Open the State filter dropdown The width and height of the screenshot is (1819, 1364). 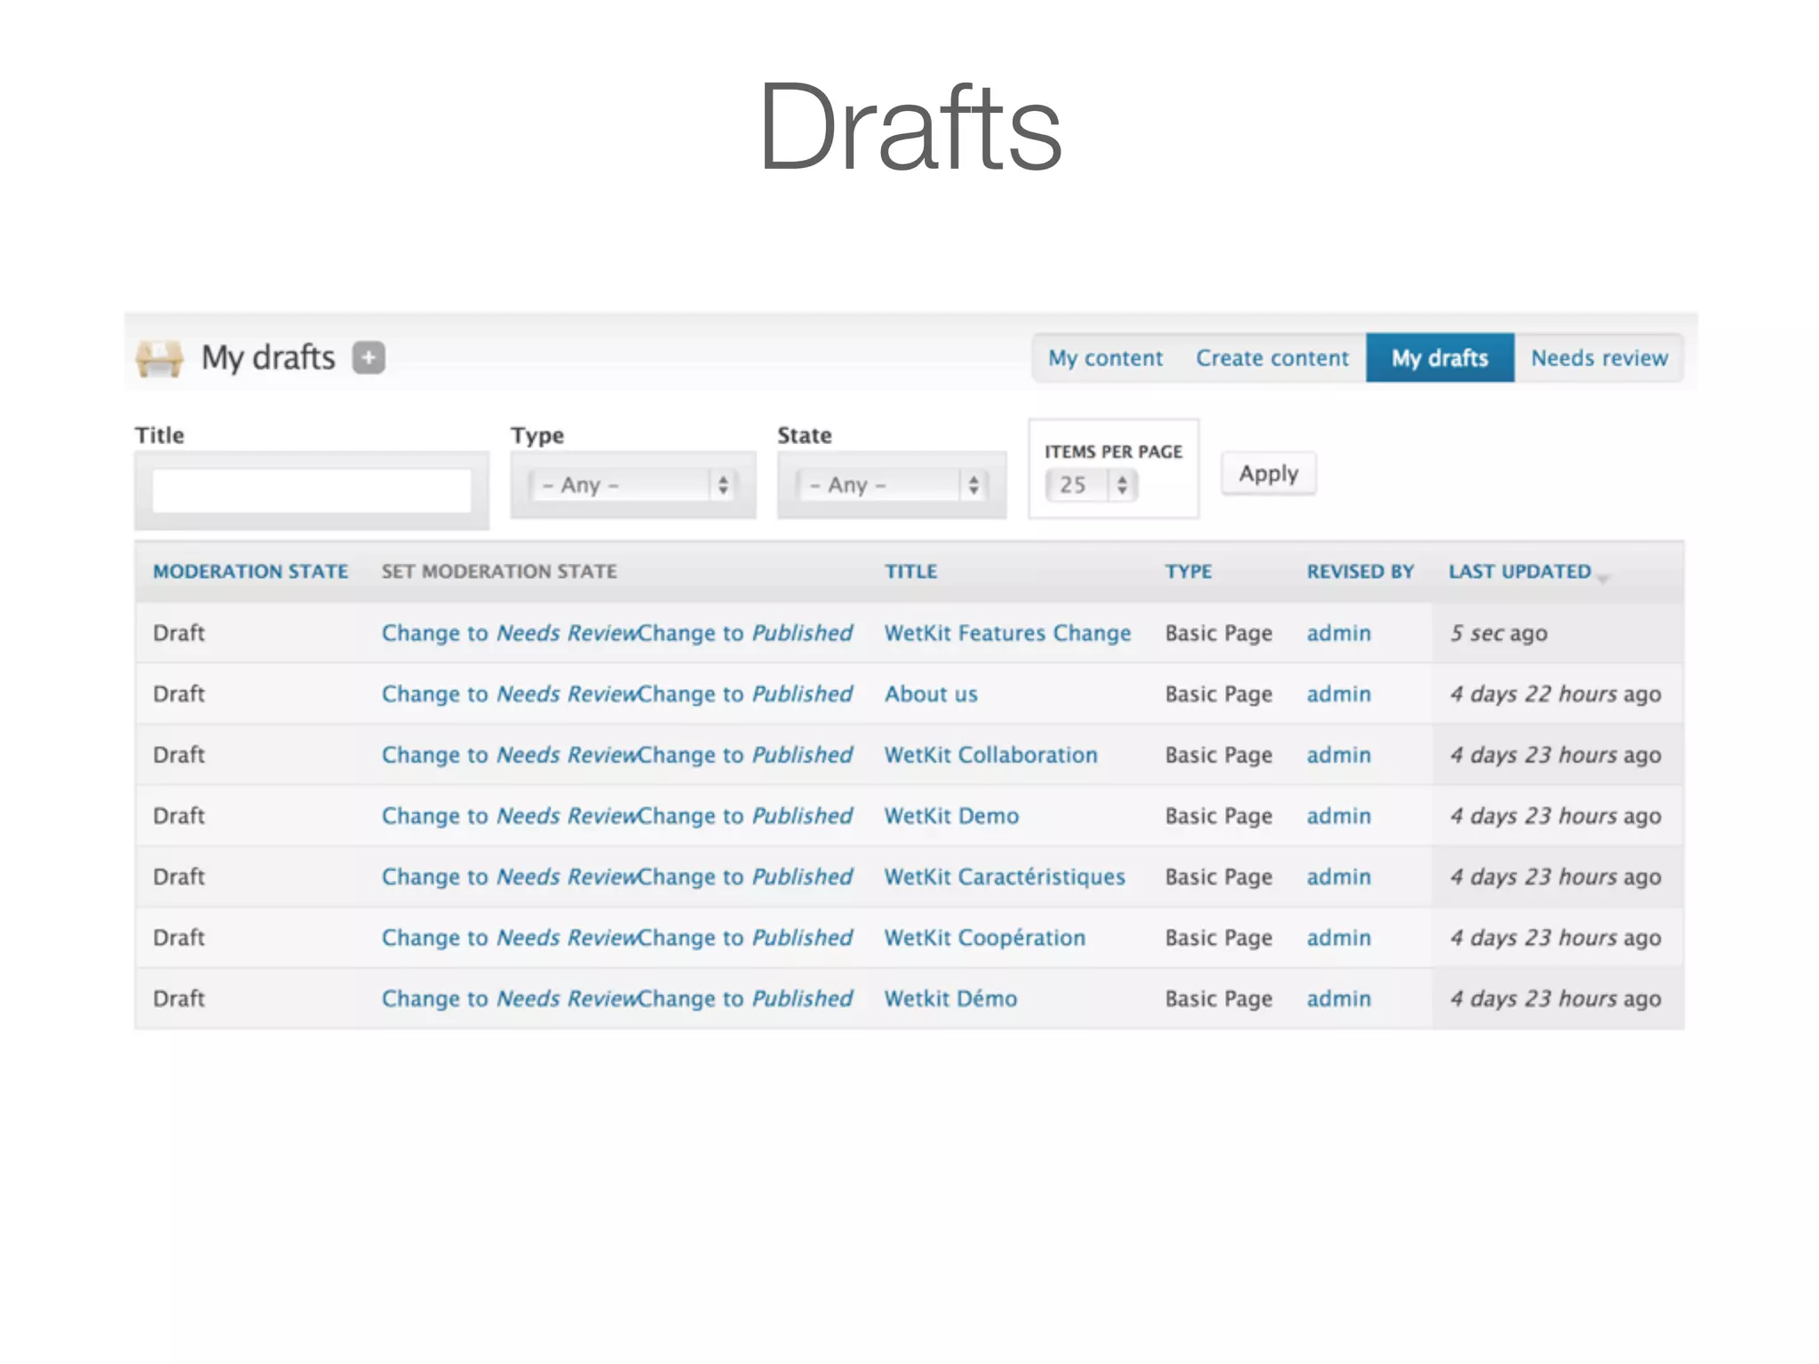[892, 485]
